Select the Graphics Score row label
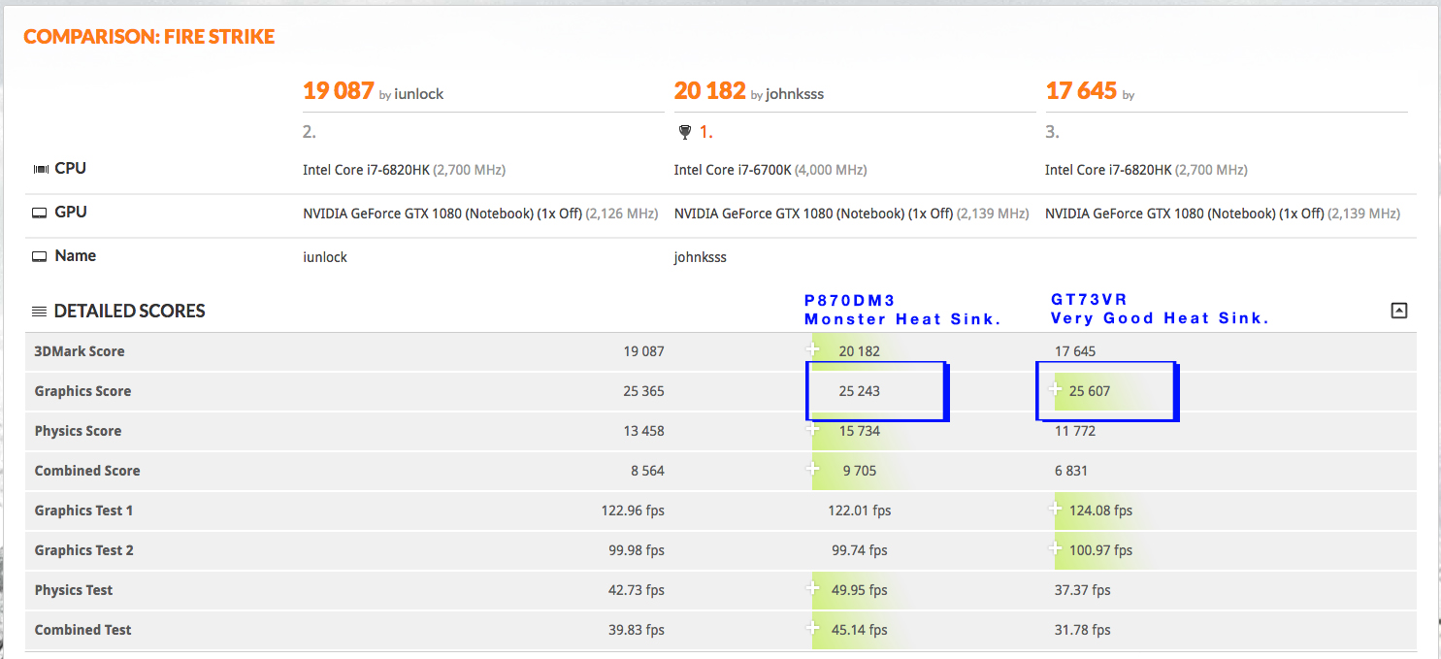The image size is (1441, 659). click(82, 391)
